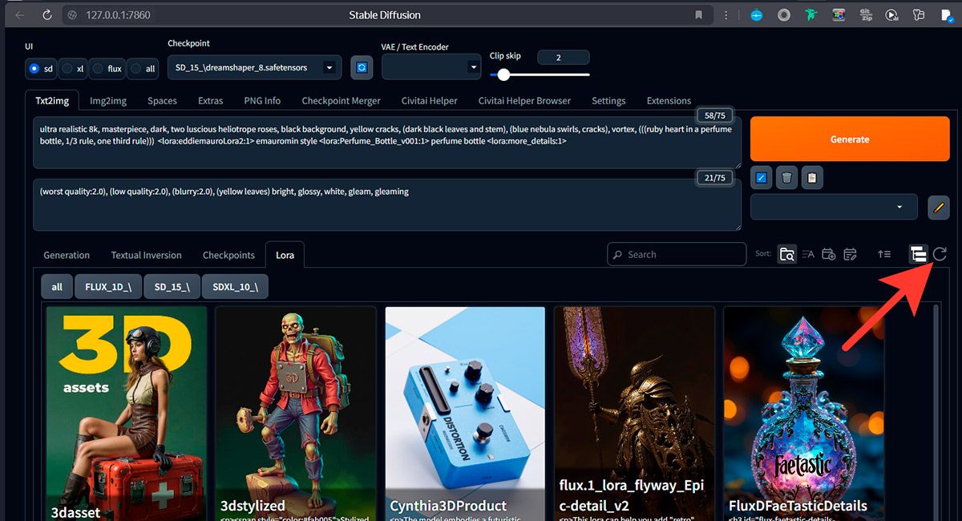
Task: Select the xl UI radio option
Action: tap(73, 68)
